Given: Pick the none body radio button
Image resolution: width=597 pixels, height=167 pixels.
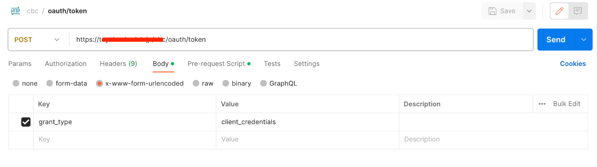Looking at the screenshot, I should click(16, 83).
